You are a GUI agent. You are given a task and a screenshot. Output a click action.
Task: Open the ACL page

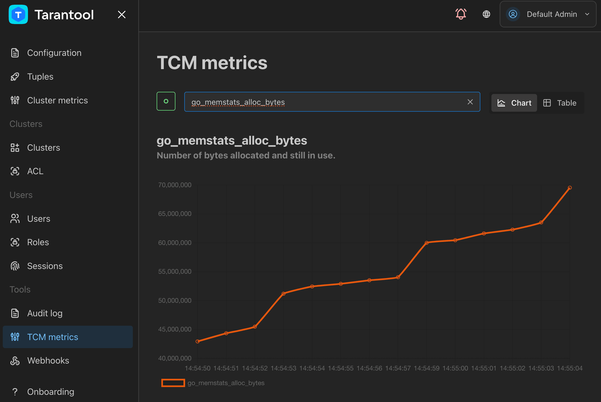[x=68, y=171]
